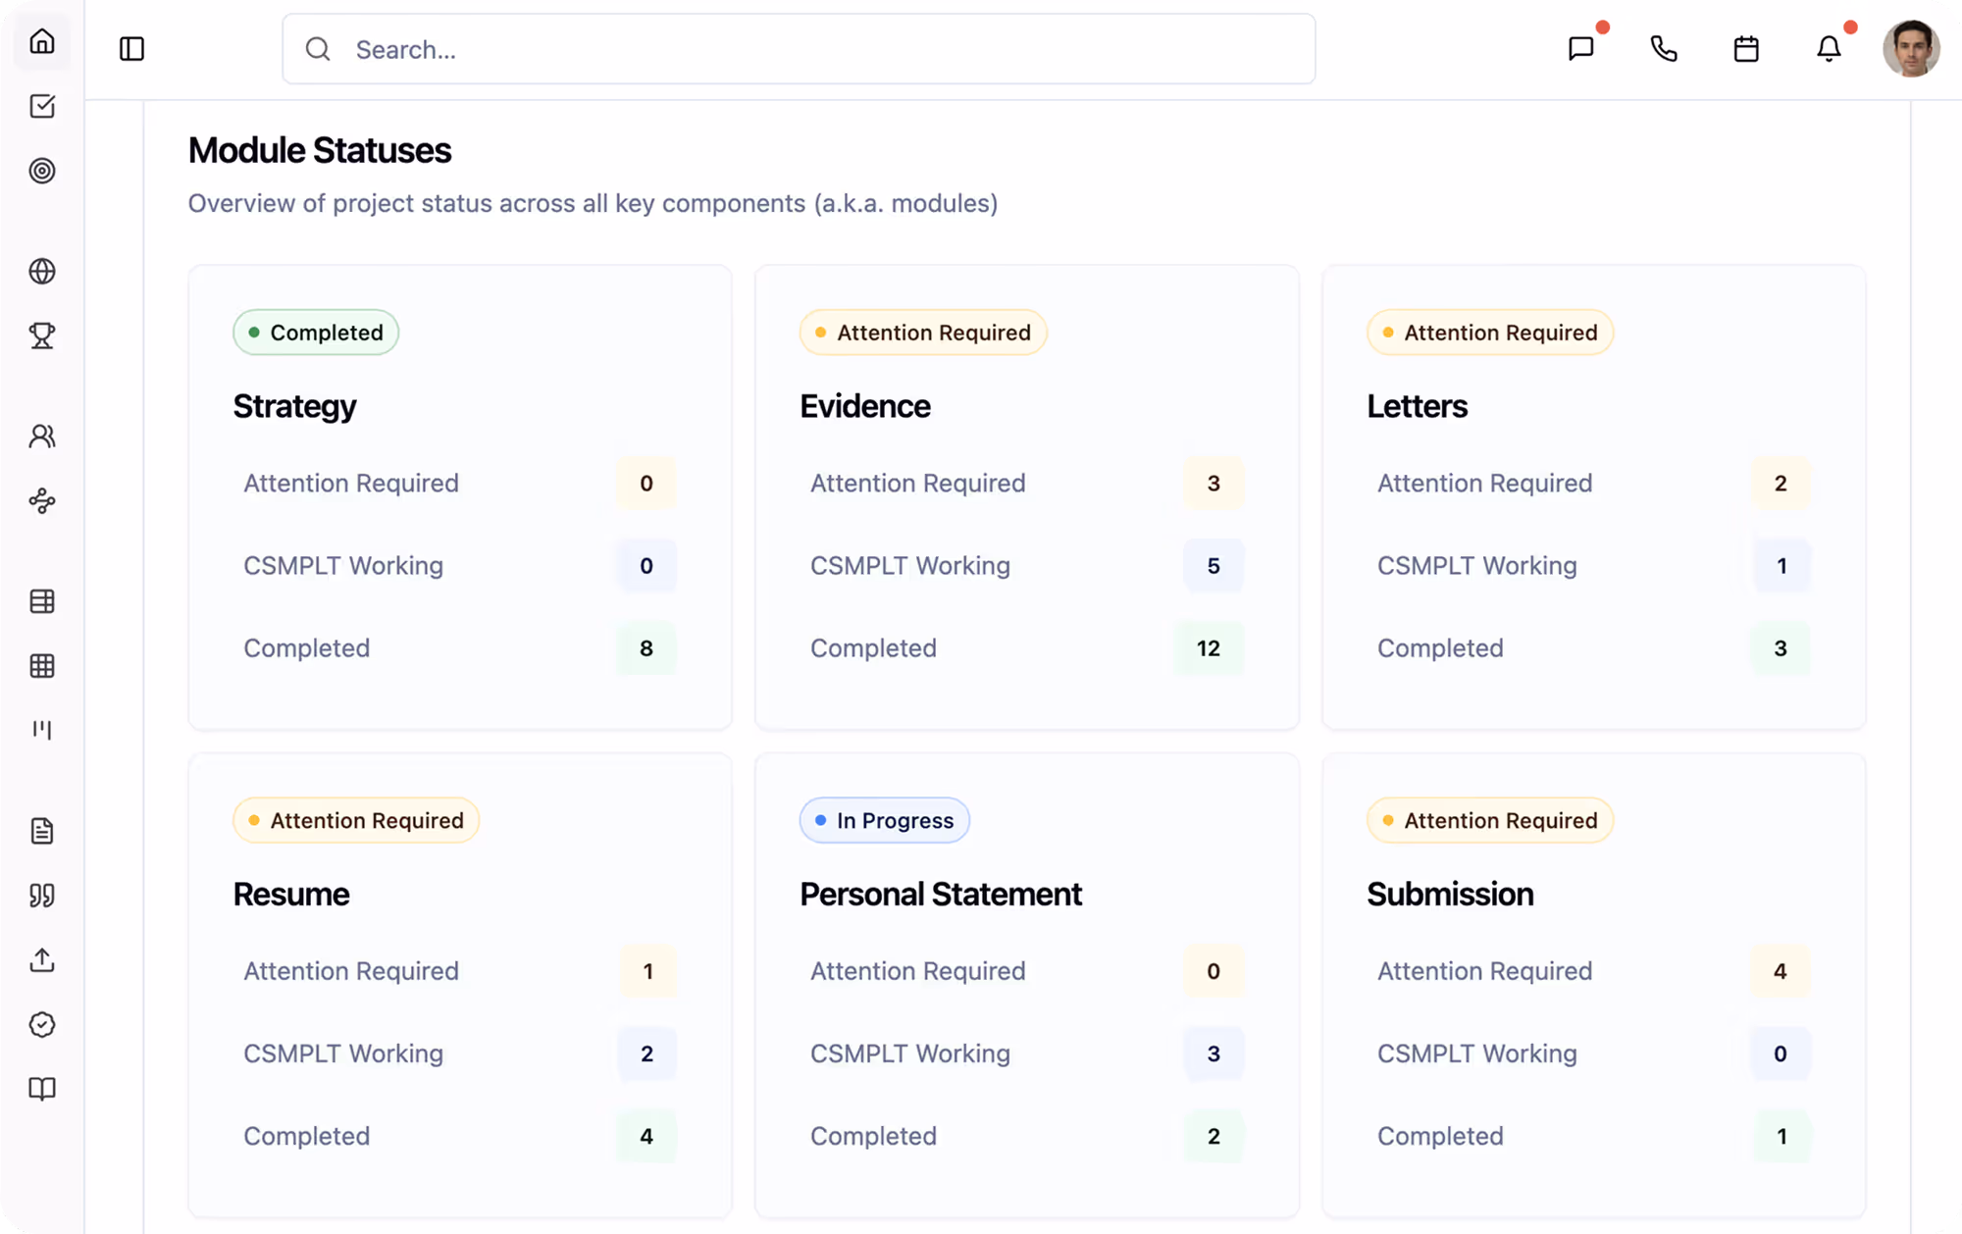This screenshot has height=1234, width=1962.
Task: Open the users people icon in sidebar
Action: 42,437
